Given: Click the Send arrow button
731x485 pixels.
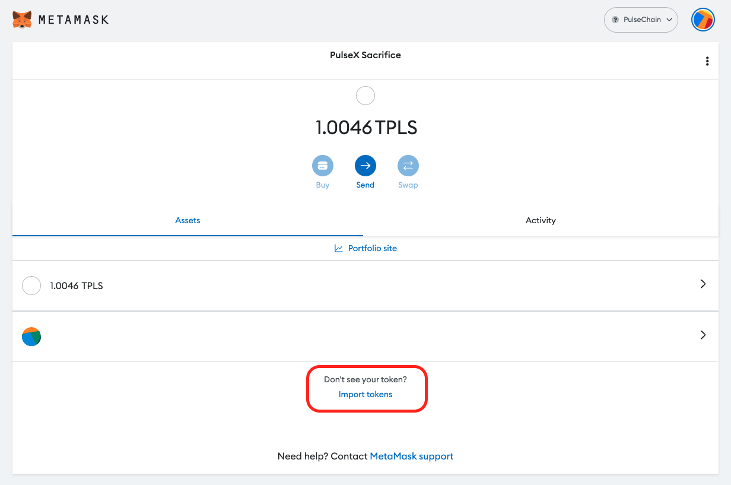Looking at the screenshot, I should (x=366, y=166).
